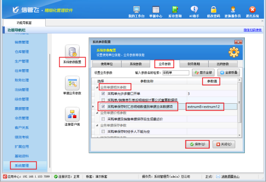Click the 参数名称 column header
Screen dimensions: 266x182
(147, 81)
